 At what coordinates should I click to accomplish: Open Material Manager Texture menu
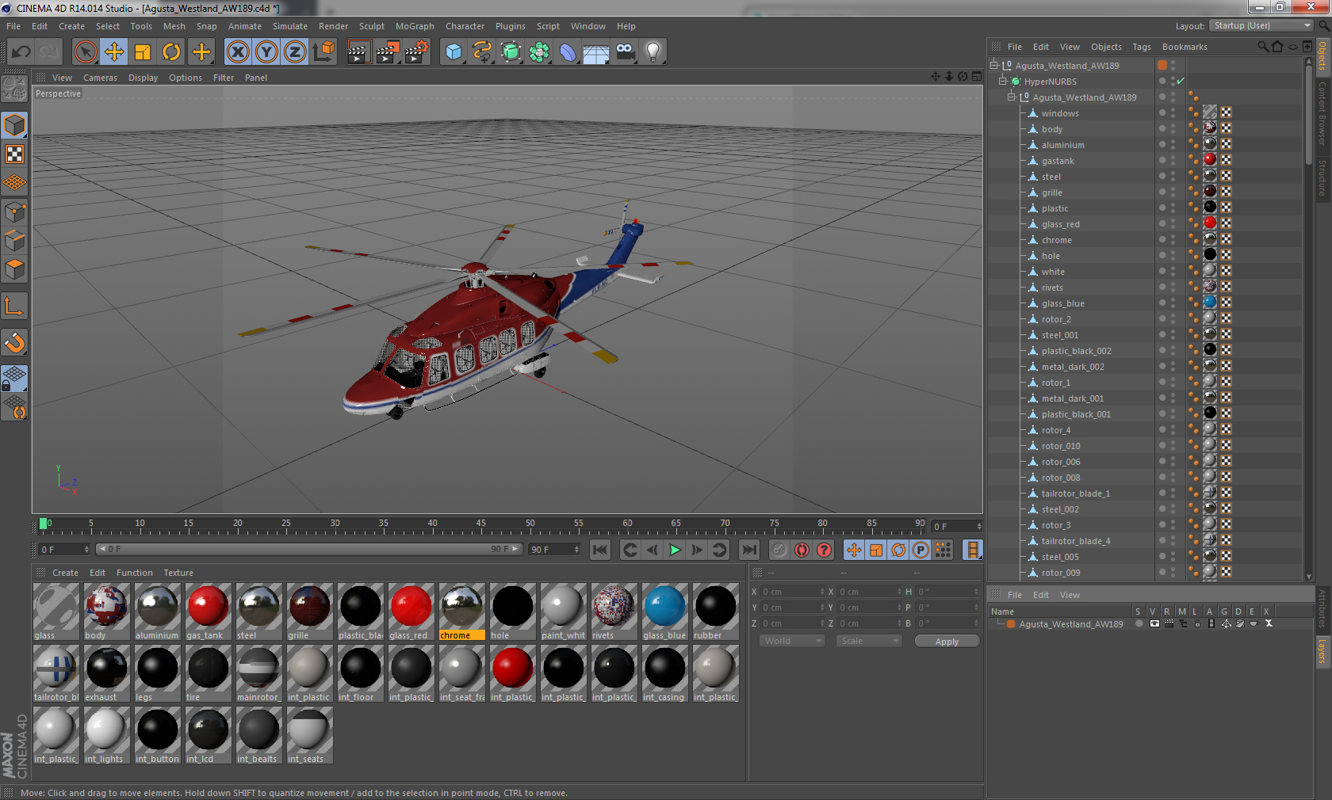pyautogui.click(x=178, y=573)
